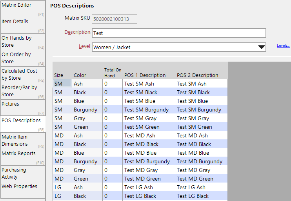Open the Pictures tab
291x201 pixels.
(23, 108)
